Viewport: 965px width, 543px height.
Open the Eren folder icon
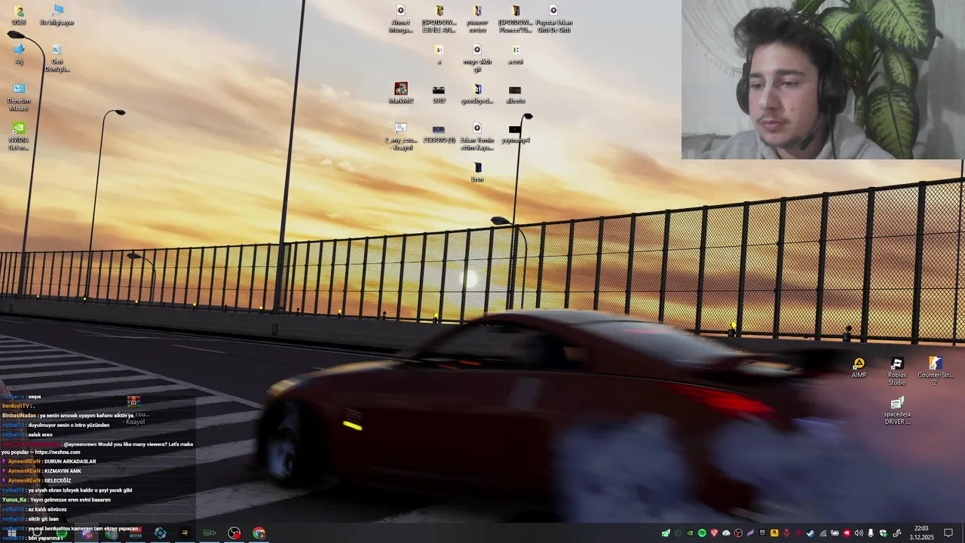coord(477,172)
